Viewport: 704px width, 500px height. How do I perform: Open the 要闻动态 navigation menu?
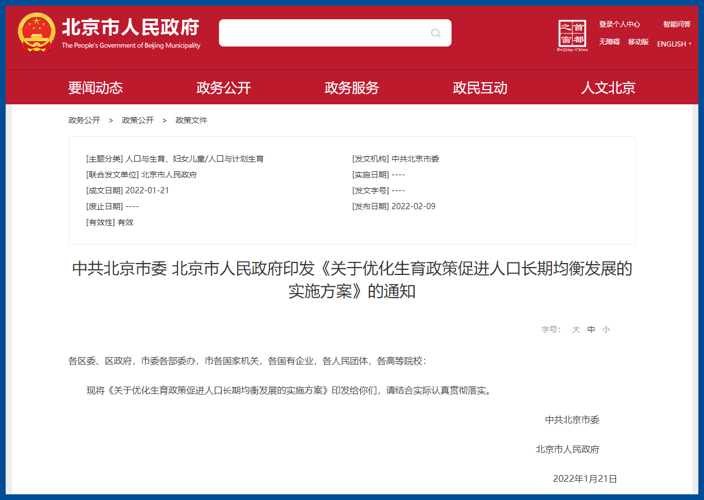[95, 88]
